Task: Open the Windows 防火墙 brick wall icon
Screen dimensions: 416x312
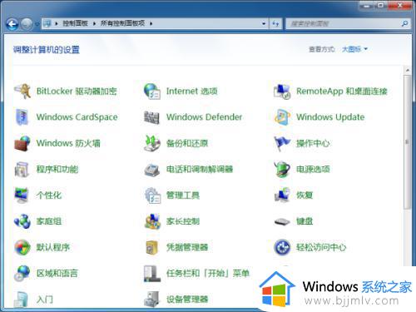Action: [22, 143]
